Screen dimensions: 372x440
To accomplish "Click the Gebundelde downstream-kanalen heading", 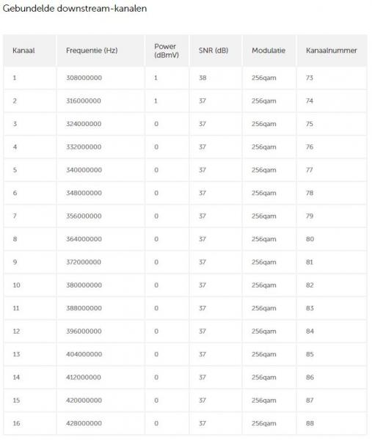I will click(75, 8).
